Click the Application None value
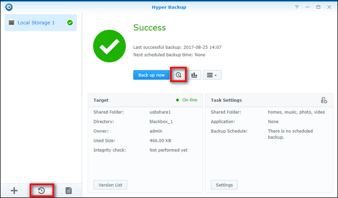Viewport: 338px width, 198px height. coord(273,122)
